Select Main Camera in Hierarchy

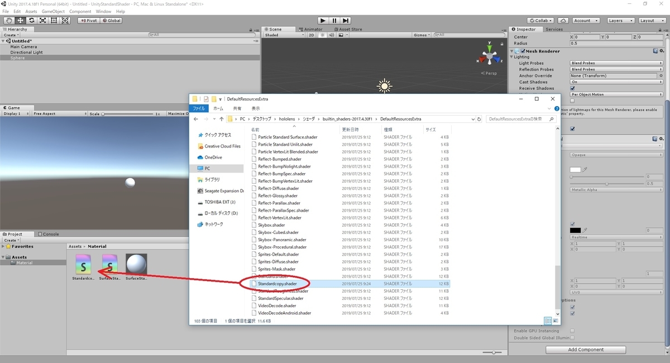coord(23,47)
